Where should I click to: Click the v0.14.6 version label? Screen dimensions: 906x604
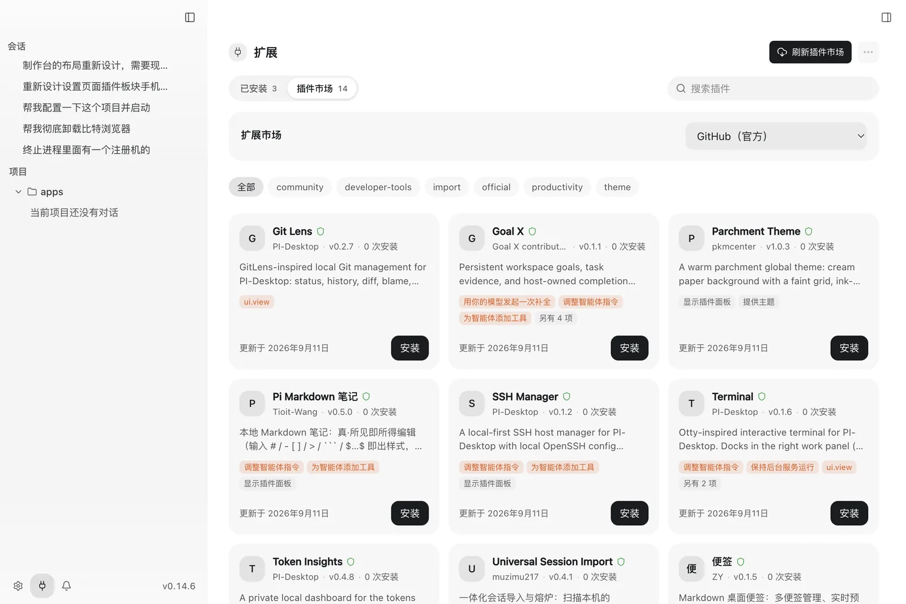click(x=179, y=586)
